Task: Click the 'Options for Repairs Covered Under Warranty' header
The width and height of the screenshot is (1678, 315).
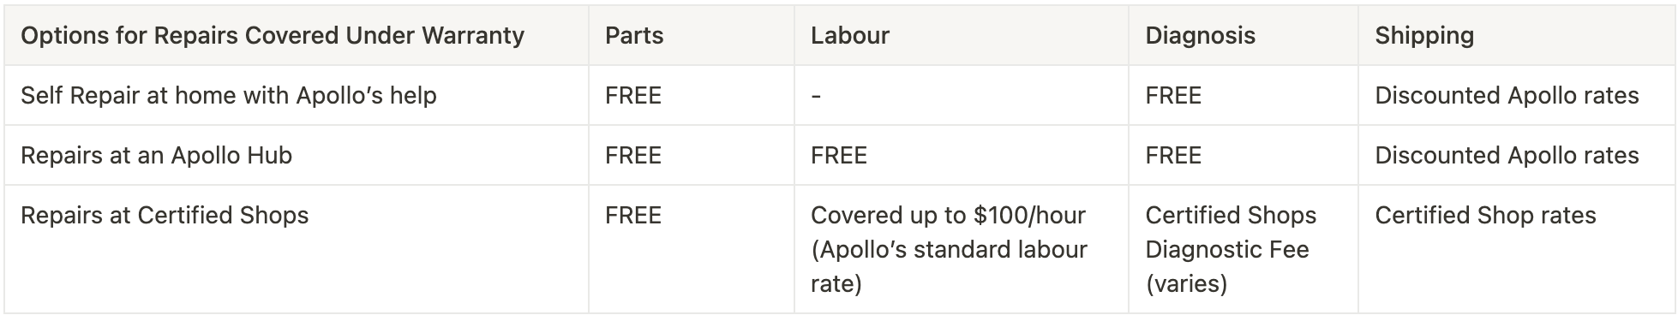Action: 273,35
